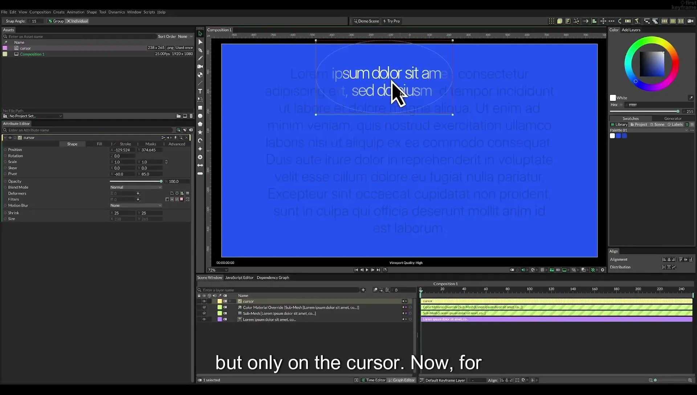
Task: Open the Graph Editor
Action: tap(402, 380)
